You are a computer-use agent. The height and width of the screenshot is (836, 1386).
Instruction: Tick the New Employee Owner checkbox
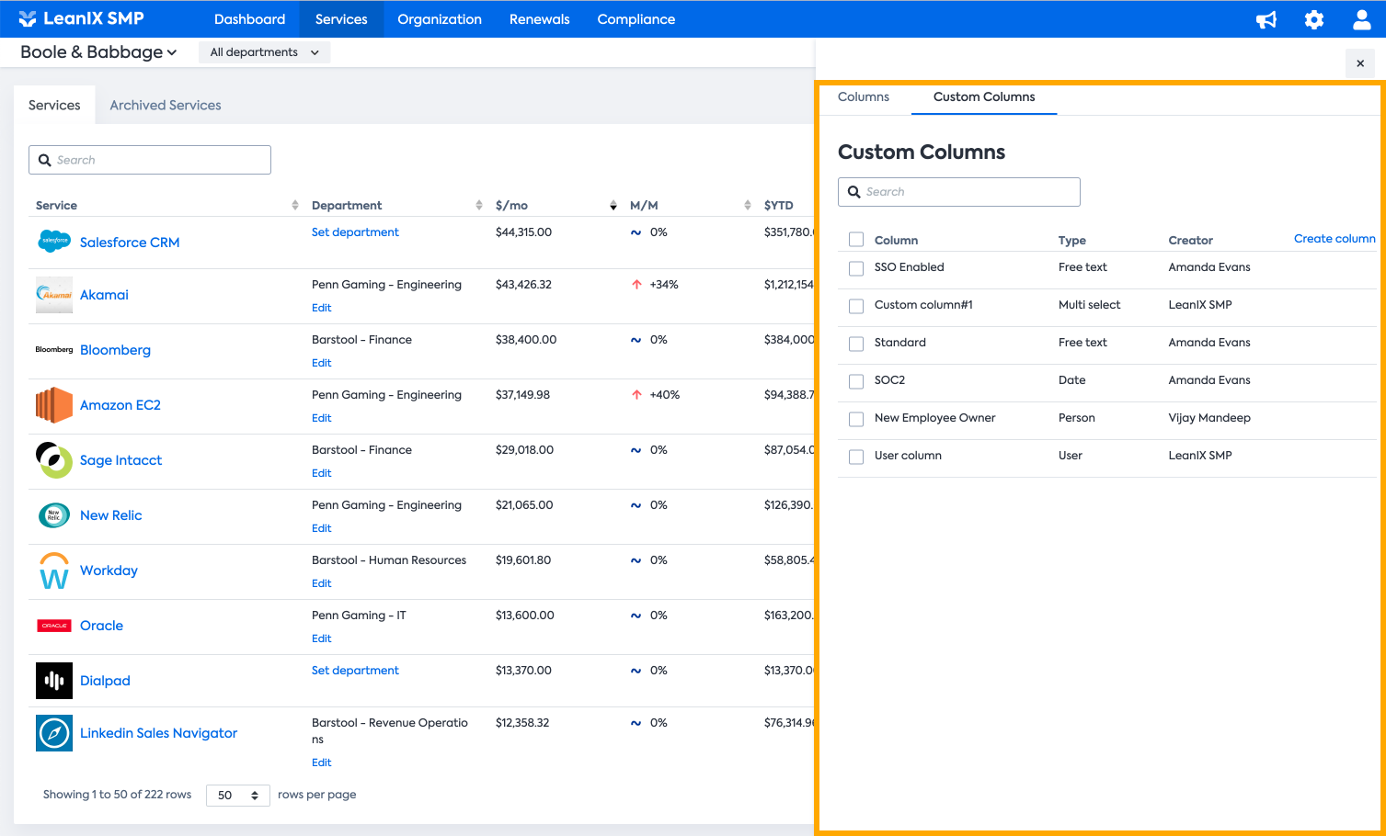pyautogui.click(x=856, y=419)
